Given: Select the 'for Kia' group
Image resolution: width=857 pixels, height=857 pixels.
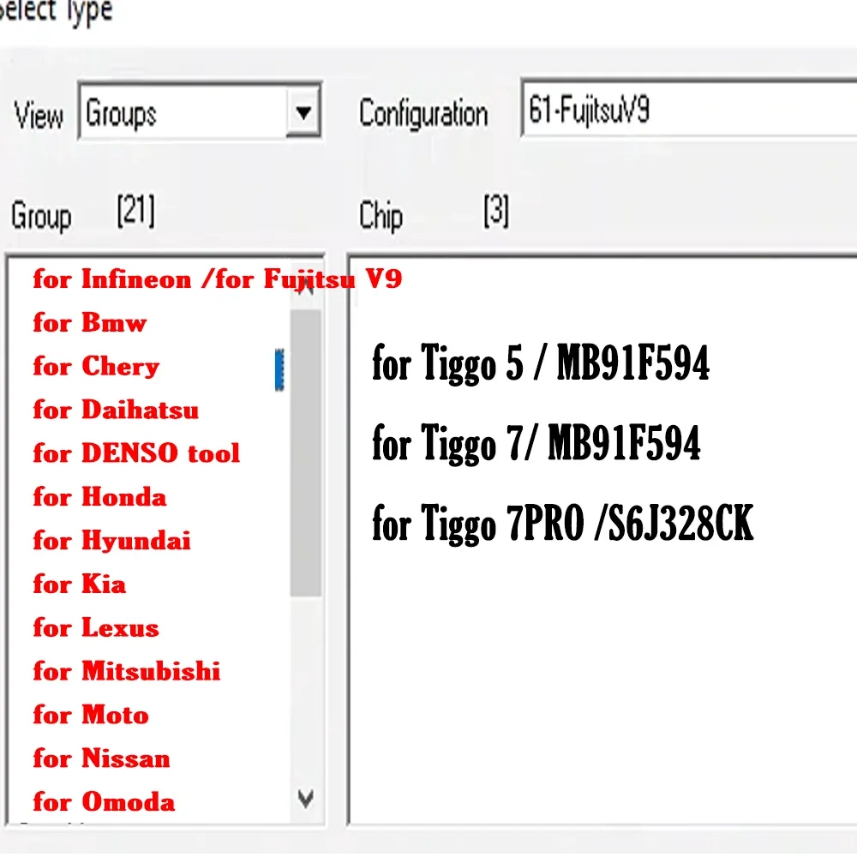Looking at the screenshot, I should pyautogui.click(x=79, y=584).
